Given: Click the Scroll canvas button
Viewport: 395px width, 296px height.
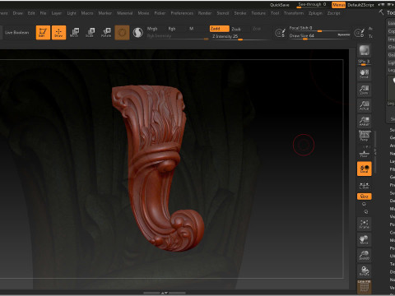Looking at the screenshot, I should pos(365,74).
